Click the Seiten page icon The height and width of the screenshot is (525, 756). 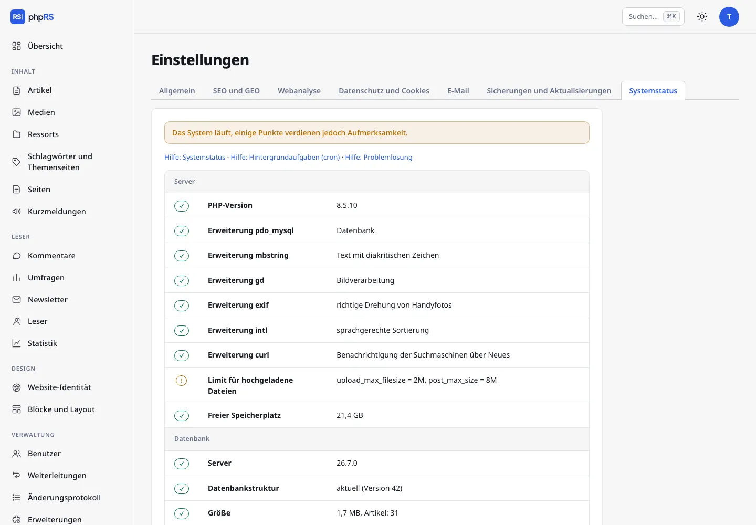click(x=17, y=190)
